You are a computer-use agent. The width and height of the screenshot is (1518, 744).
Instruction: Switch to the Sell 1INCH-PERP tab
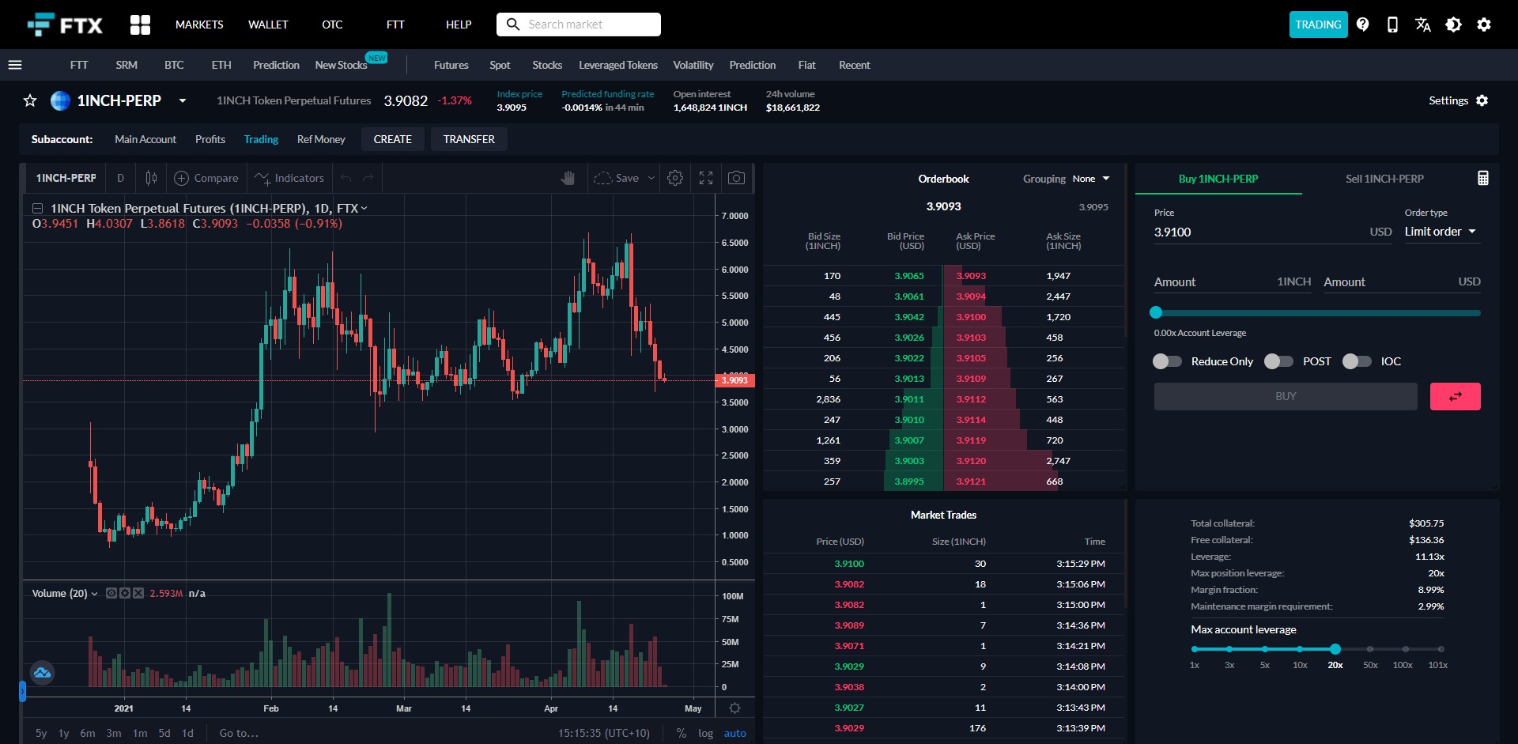click(1384, 179)
